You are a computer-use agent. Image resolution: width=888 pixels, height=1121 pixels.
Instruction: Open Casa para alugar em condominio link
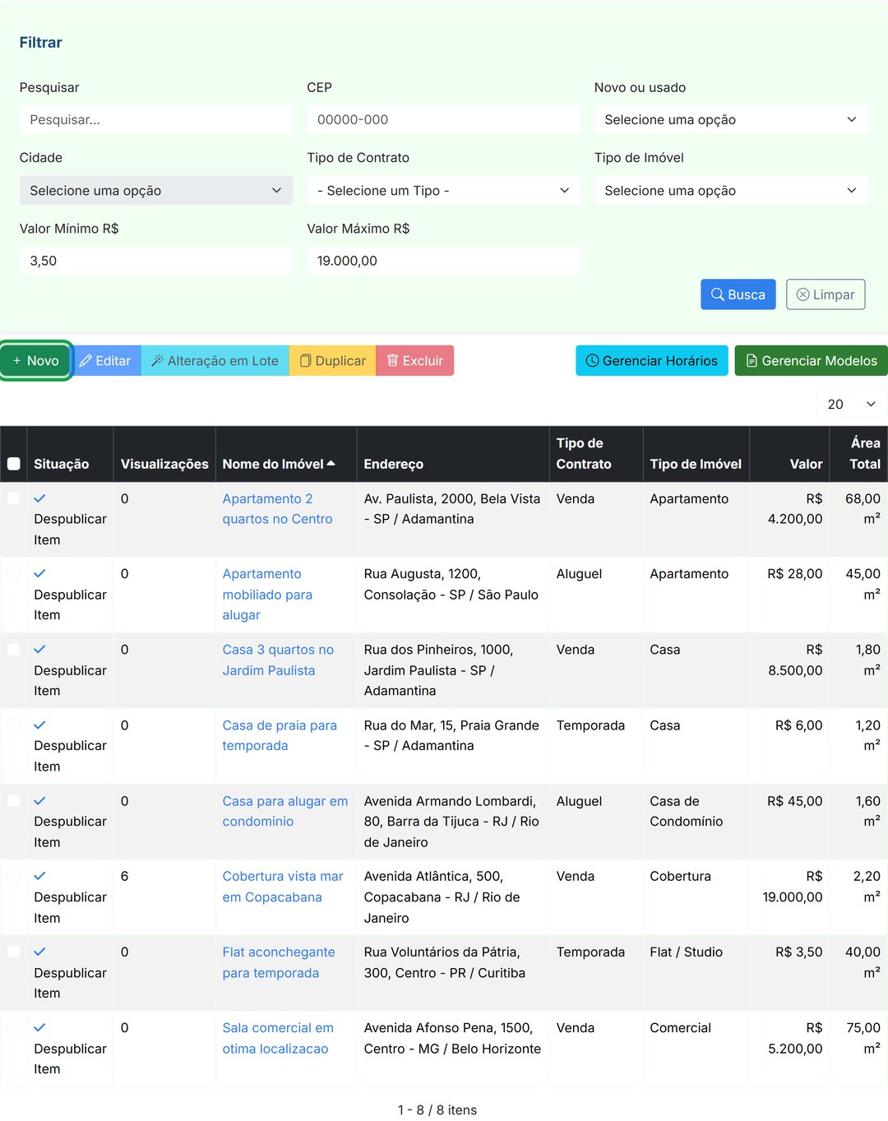click(x=284, y=811)
